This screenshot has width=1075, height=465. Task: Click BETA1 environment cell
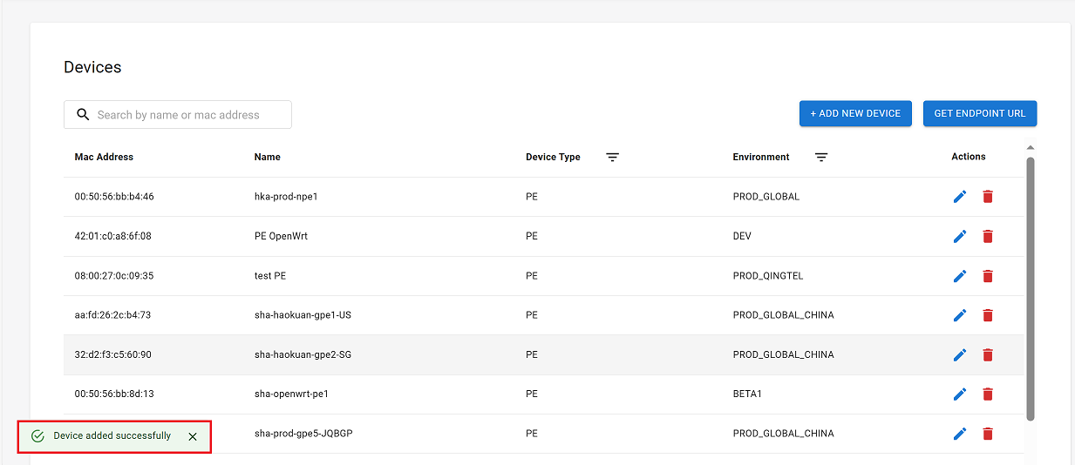click(x=747, y=394)
